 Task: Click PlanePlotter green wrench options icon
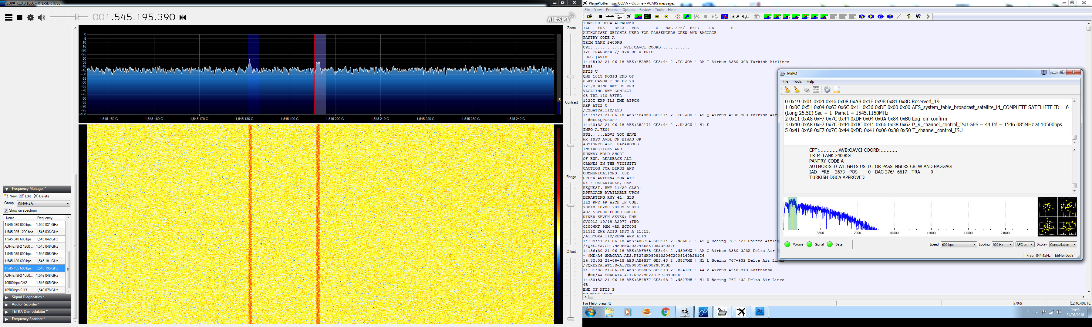click(687, 17)
